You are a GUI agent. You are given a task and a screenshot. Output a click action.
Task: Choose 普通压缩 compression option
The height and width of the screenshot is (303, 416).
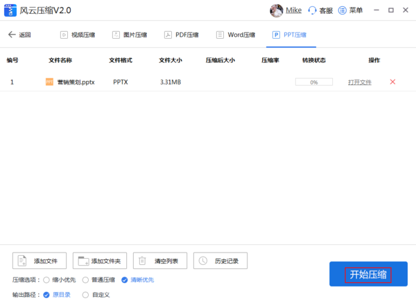[x=86, y=280]
